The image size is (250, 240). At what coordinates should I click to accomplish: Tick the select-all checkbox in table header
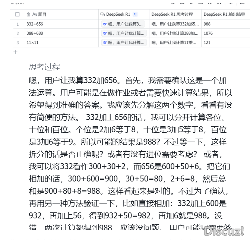point(18,15)
